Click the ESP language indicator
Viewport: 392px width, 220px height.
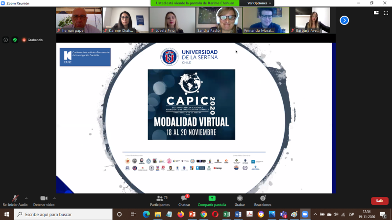[351, 214]
